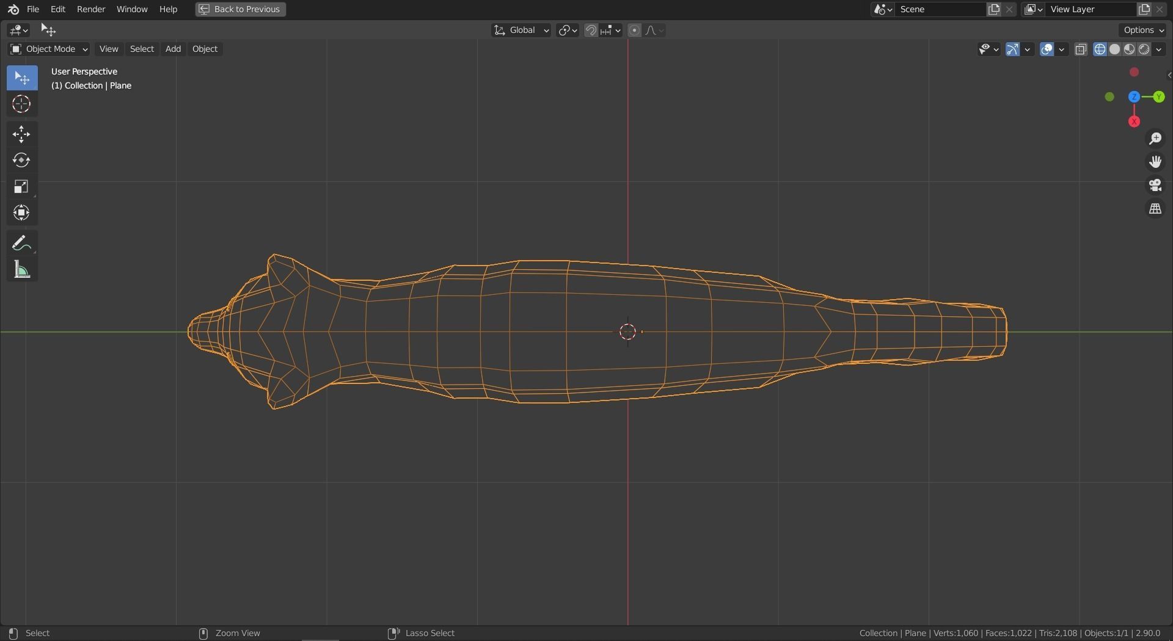This screenshot has width=1173, height=641.
Task: Click the Zoom magnifier viewport control
Action: point(1155,139)
